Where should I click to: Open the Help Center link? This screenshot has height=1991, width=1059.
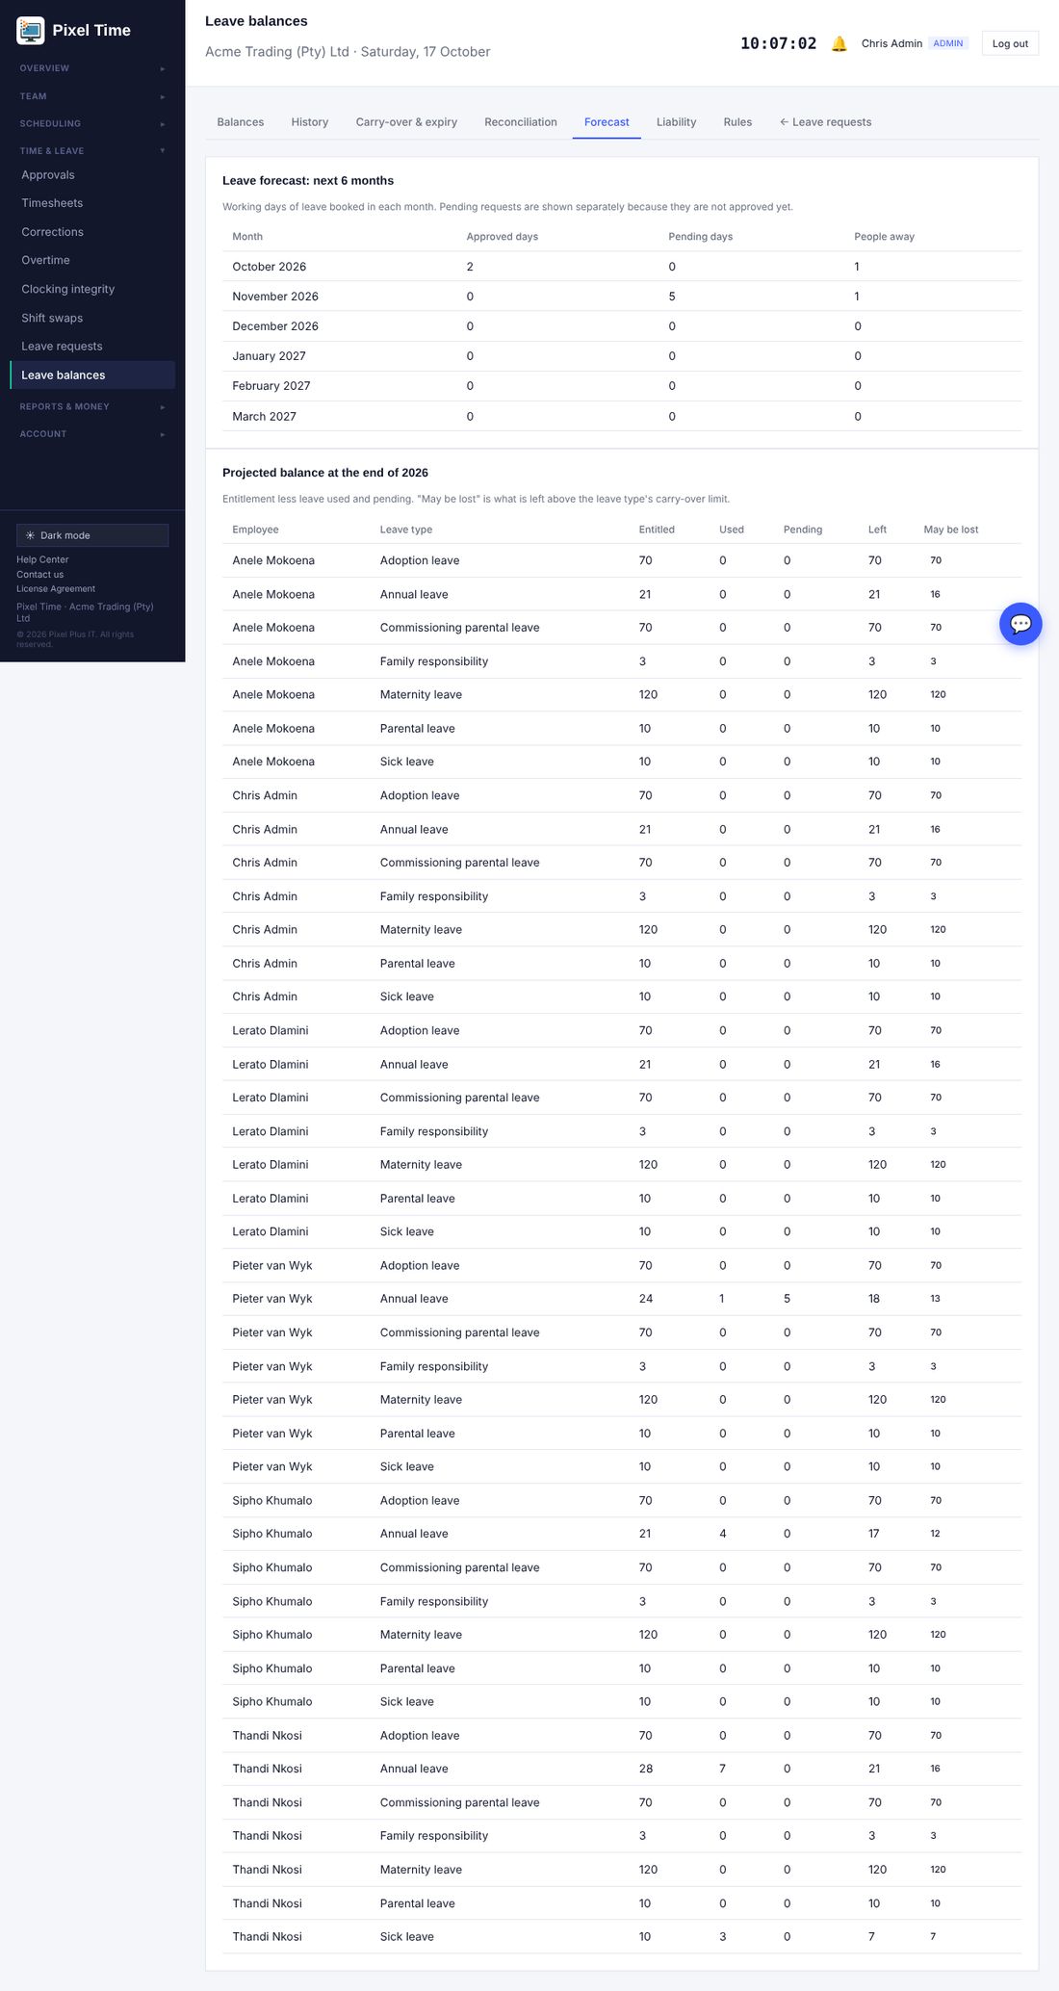pos(42,559)
